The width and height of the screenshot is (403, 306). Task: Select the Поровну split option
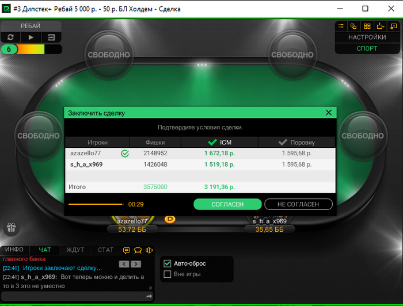pyautogui.click(x=296, y=142)
